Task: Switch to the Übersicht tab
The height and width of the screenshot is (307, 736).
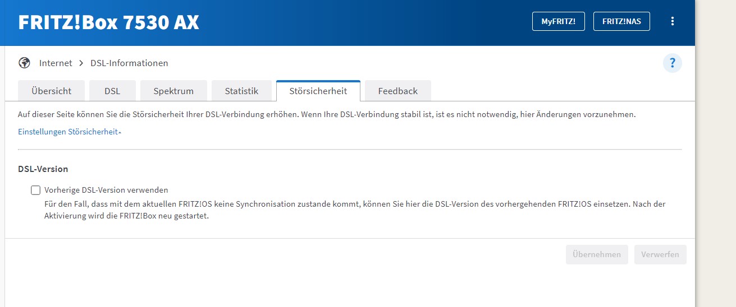Action: coord(52,91)
